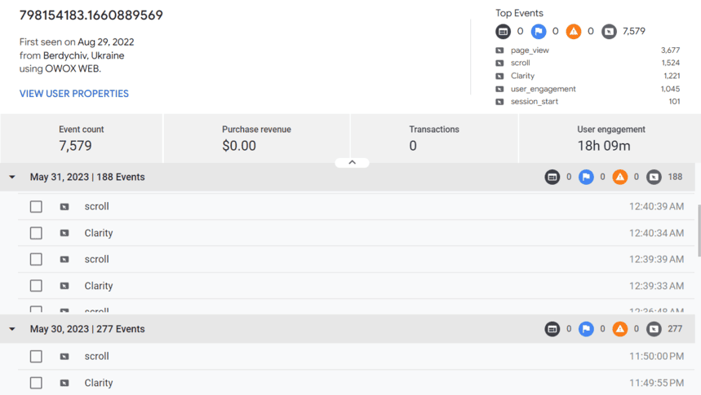Image resolution: width=701 pixels, height=395 pixels.
Task: Click the event icon in the 12:39:33 AM Clarity row
Action: pos(64,286)
